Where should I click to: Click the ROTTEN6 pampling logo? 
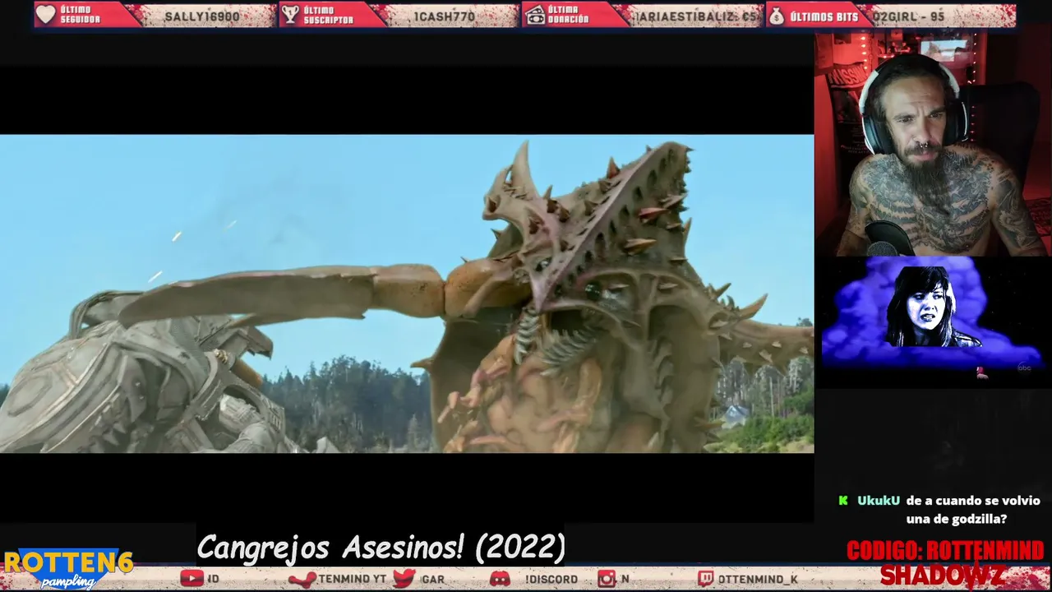(x=67, y=569)
